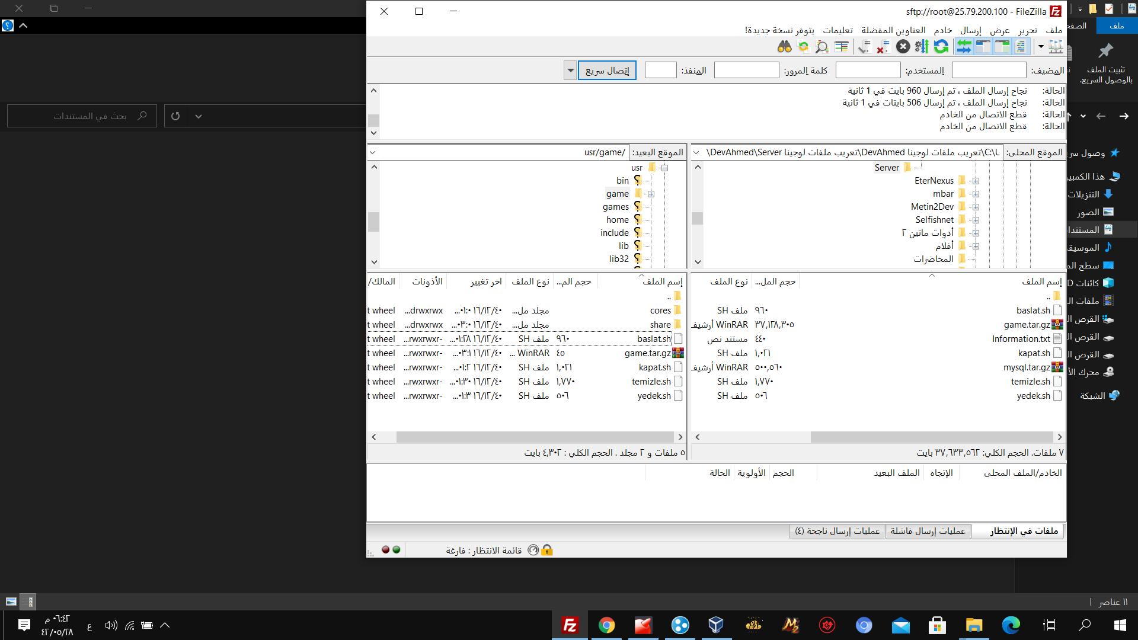Open remote cores folder
Image resolution: width=1138 pixels, height=640 pixels.
tap(660, 311)
